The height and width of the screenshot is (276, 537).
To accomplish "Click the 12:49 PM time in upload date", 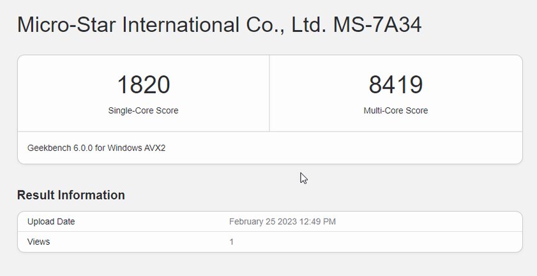I will [317, 222].
